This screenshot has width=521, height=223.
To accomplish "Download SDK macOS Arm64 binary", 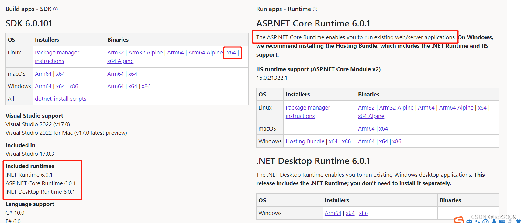I will (x=116, y=74).
